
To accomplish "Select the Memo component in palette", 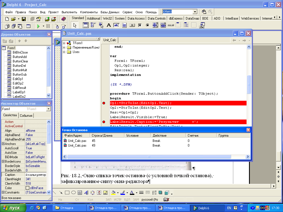I will click(x=124, y=25).
